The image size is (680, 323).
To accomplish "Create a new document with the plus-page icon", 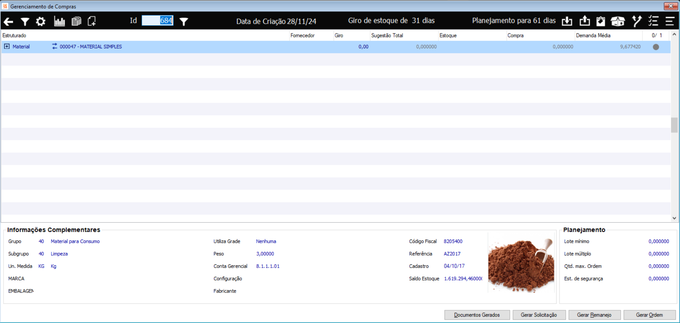I will 92,21.
